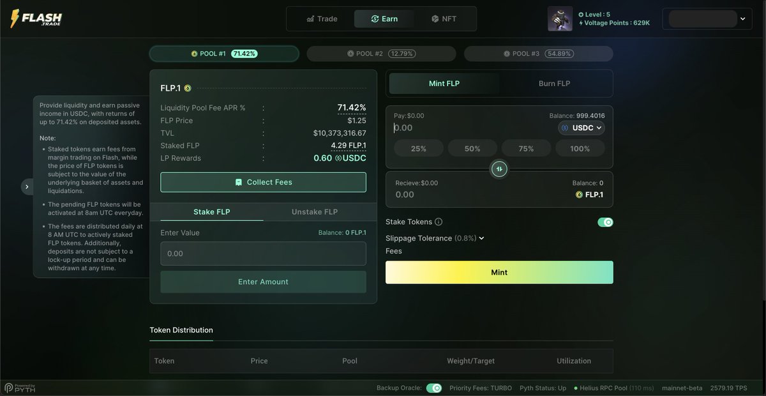Select Pool #2 with 12.79% APR

tap(382, 54)
